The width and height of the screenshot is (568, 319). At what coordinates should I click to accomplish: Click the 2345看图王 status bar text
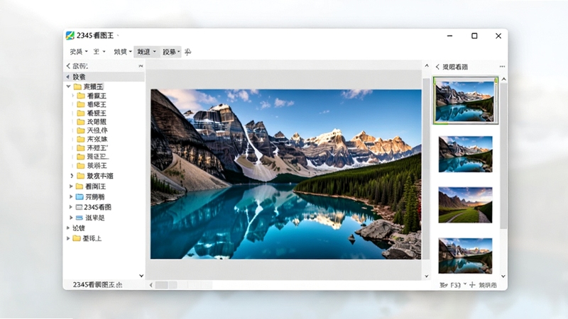coord(97,285)
